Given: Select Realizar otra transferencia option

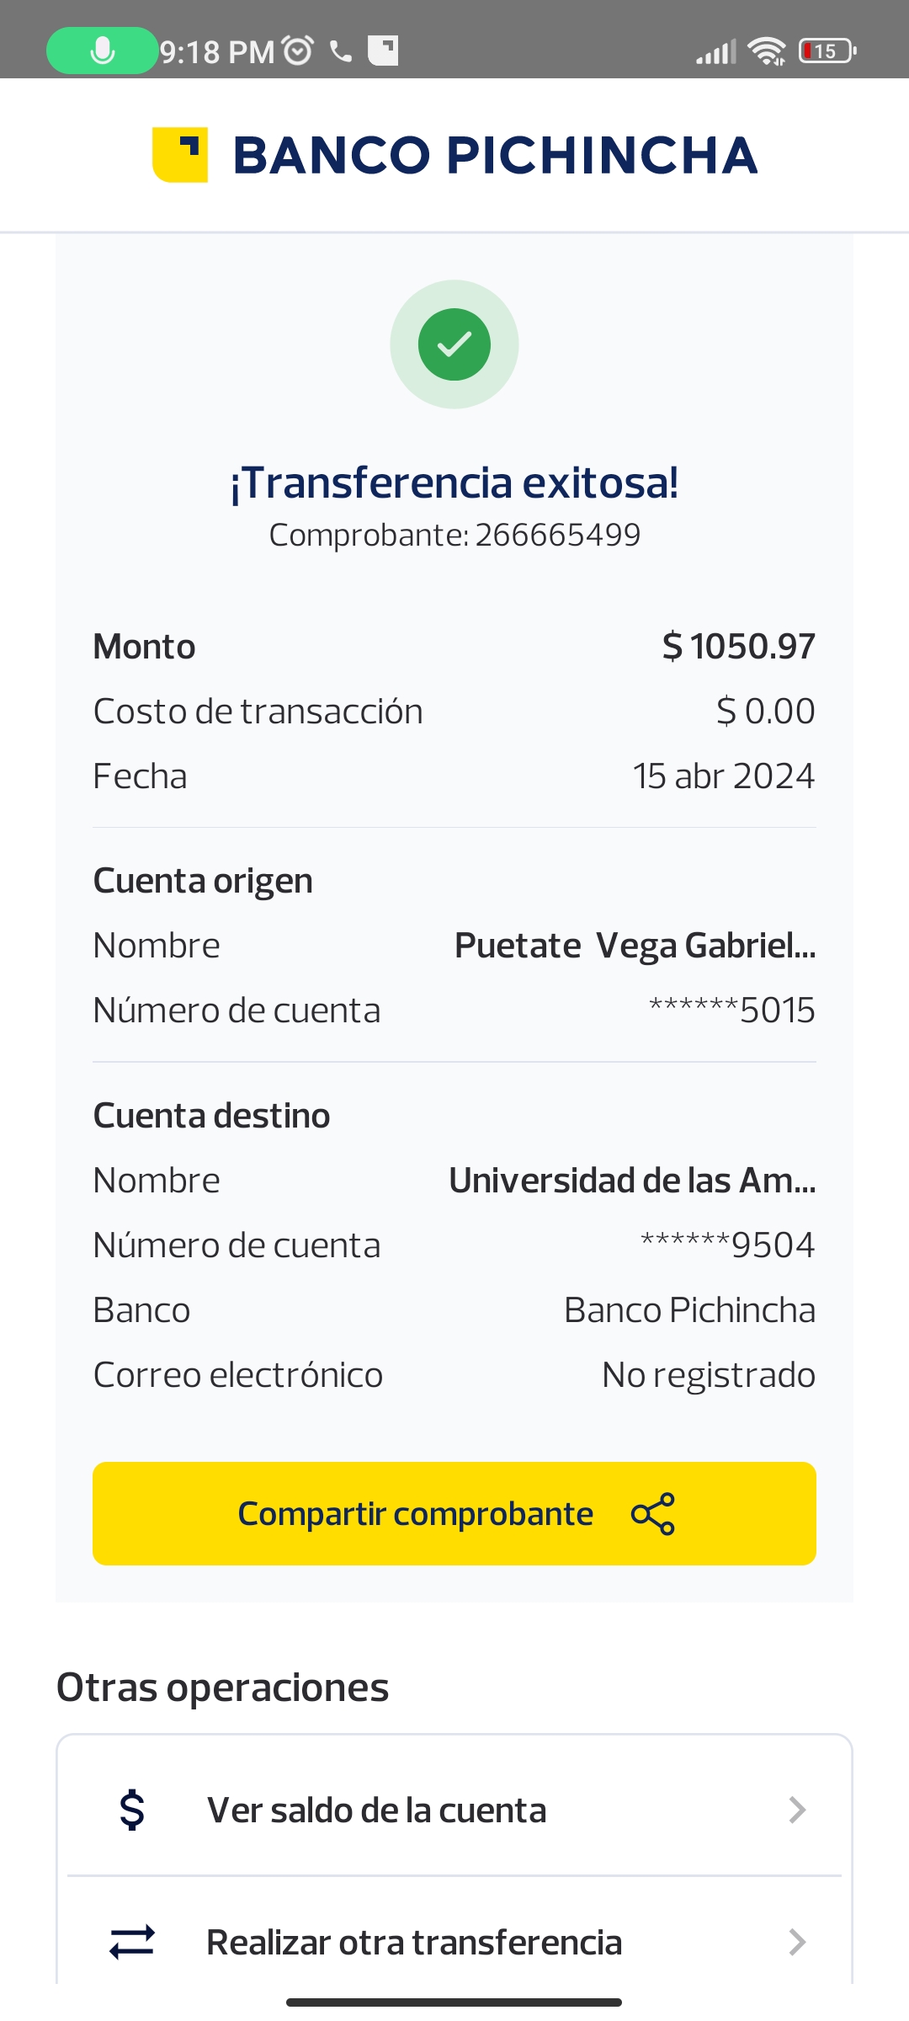Looking at the screenshot, I should pyautogui.click(x=414, y=1942).
